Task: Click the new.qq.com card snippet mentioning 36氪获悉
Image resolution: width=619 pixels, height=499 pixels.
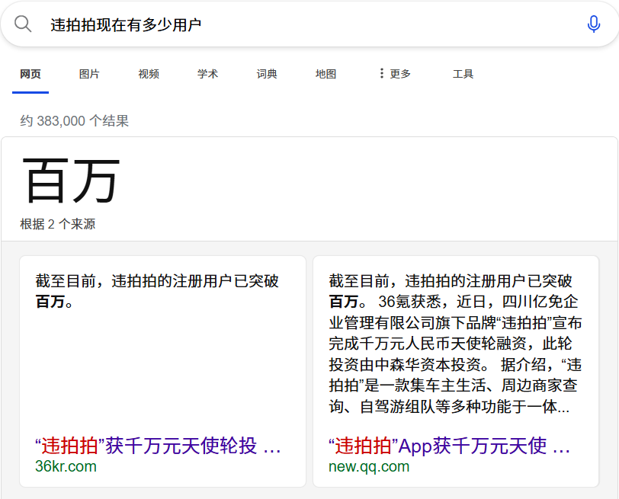Action: tap(455, 344)
